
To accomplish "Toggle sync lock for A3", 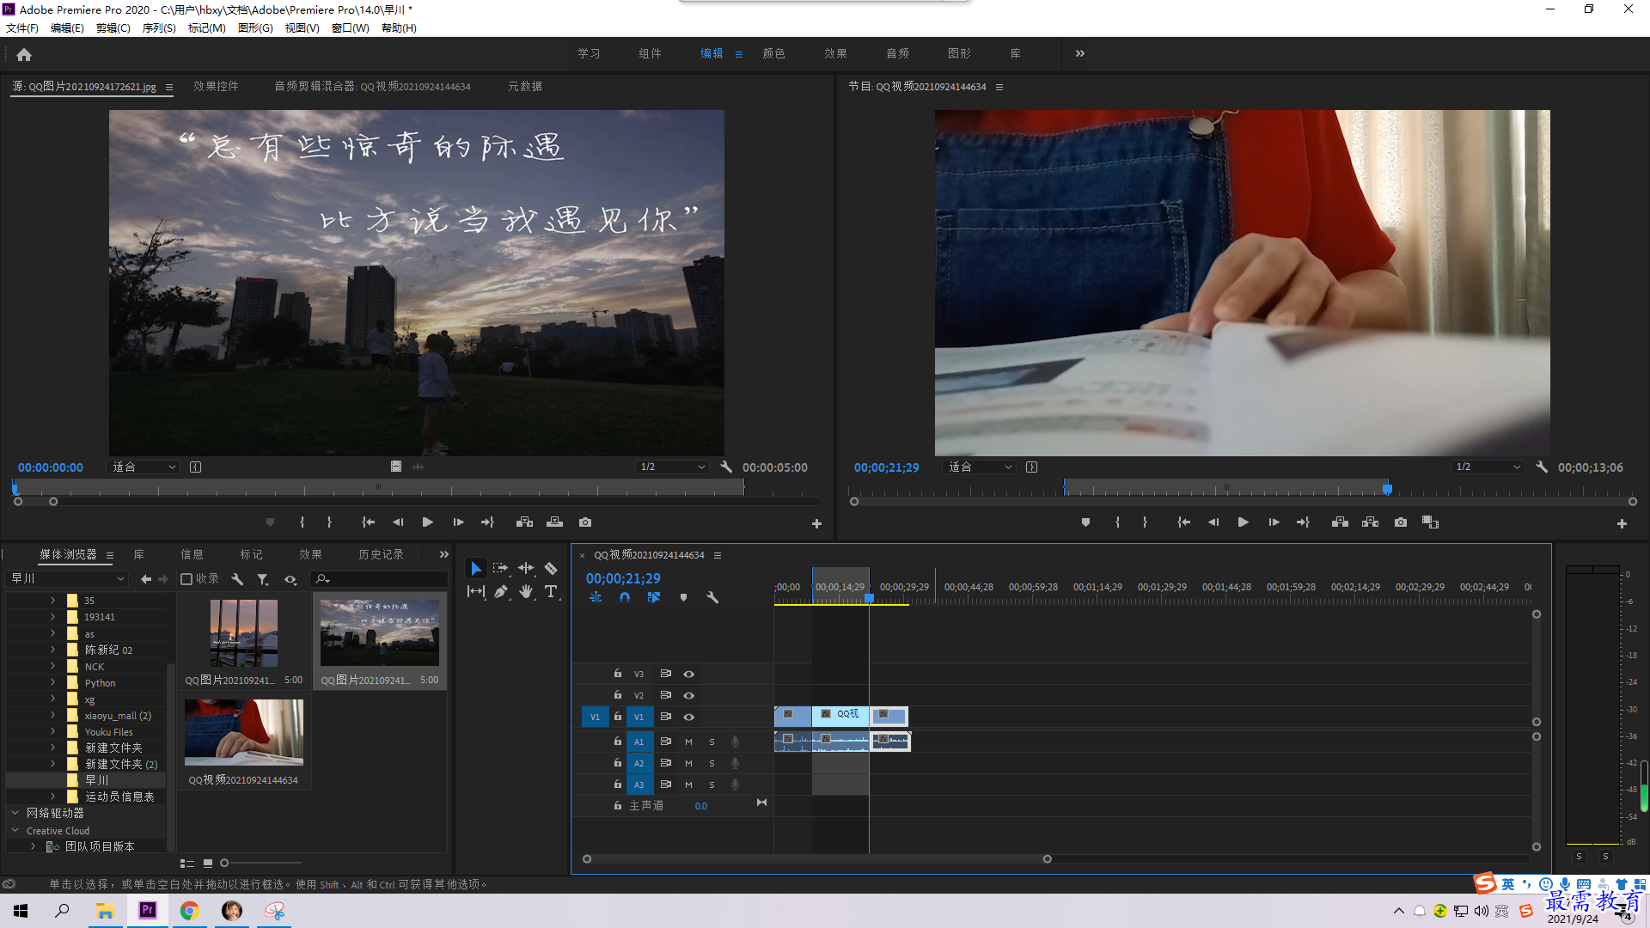I will pos(665,785).
